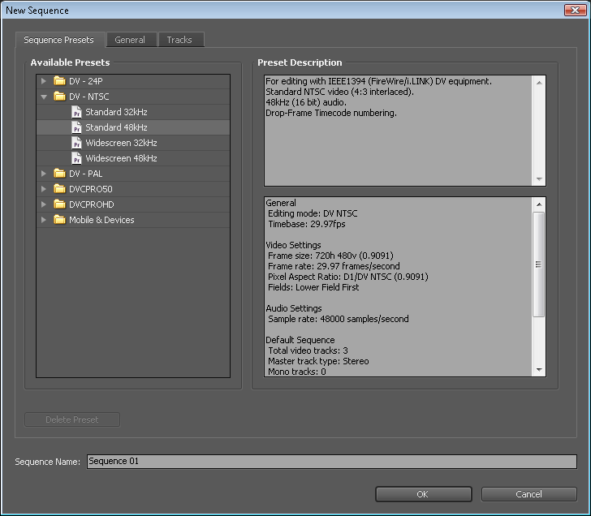This screenshot has width=591, height=516.
Task: Cancel the New Sequence dialog
Action: pyautogui.click(x=528, y=494)
